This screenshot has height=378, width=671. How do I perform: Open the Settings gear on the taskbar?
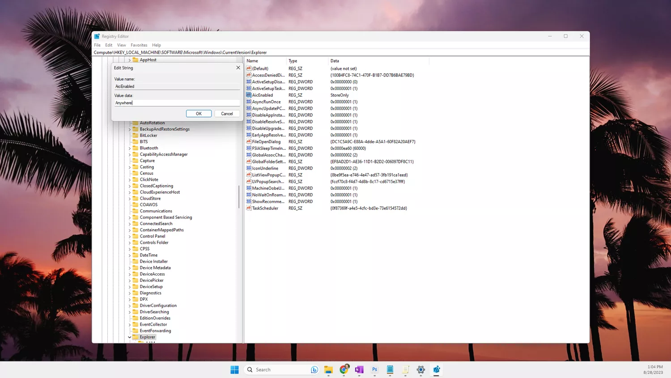click(421, 370)
